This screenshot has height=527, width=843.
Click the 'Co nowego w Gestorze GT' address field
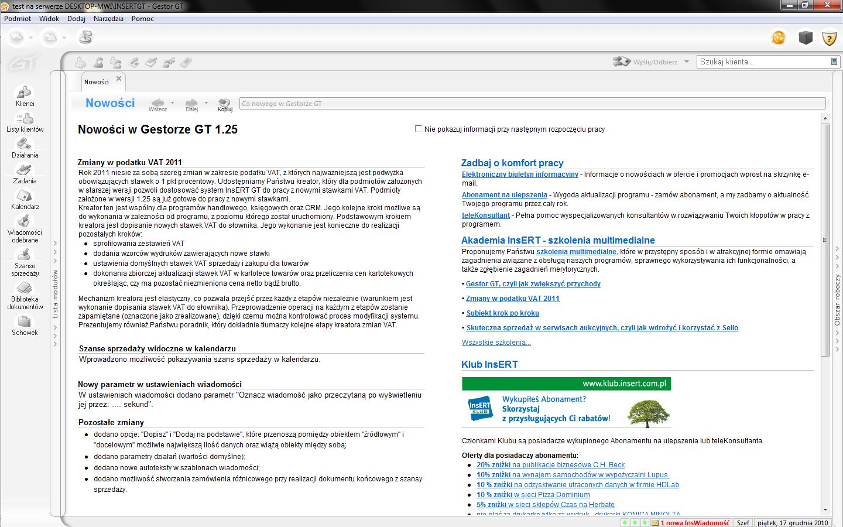click(532, 104)
